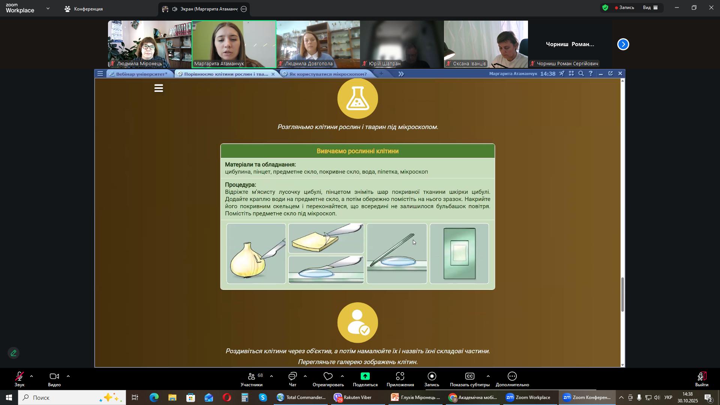Open the Zoom annotation pencil tool
The image size is (720, 405).
tap(13, 353)
